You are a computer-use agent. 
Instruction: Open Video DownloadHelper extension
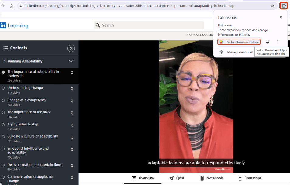coord(239,42)
